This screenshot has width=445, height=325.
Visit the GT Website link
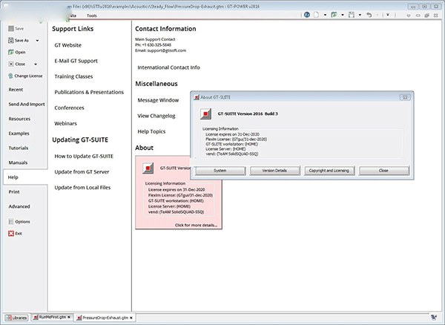click(67, 45)
